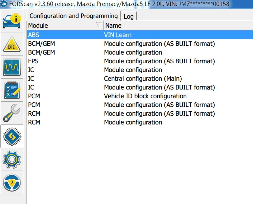253x204 pixels.
Task: Open the vehicle information car icon
Action: (x=12, y=21)
